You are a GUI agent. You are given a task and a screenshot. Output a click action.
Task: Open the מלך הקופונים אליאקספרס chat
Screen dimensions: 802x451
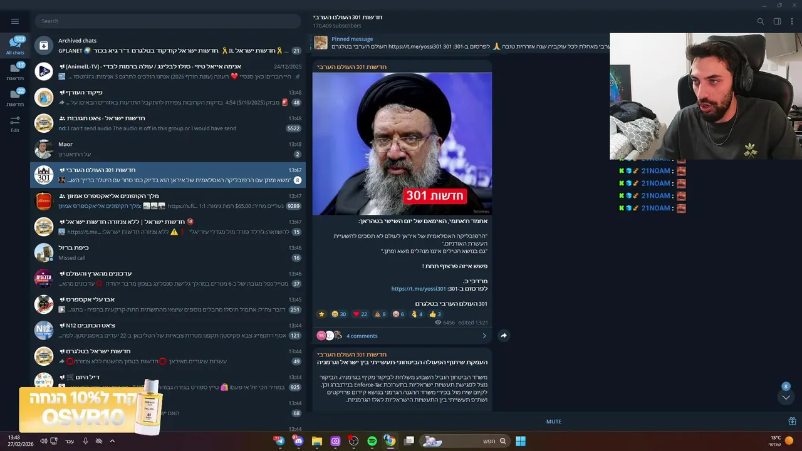tap(168, 201)
